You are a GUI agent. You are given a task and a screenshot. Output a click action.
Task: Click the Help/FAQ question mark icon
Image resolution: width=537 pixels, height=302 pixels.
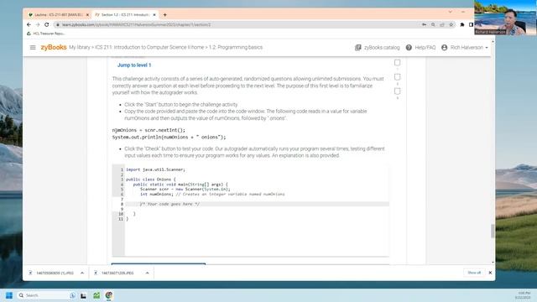click(x=409, y=48)
